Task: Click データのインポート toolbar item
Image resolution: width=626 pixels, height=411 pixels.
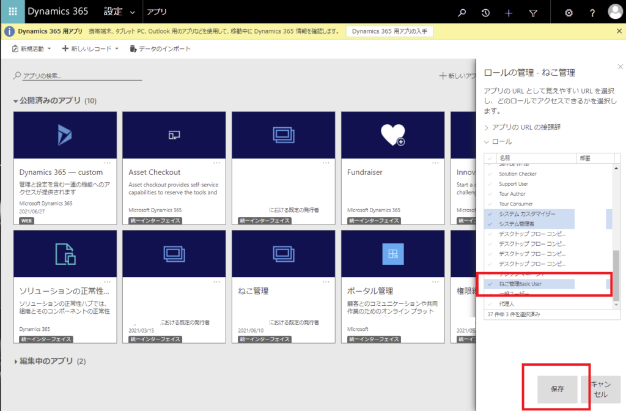Action: tap(160, 49)
